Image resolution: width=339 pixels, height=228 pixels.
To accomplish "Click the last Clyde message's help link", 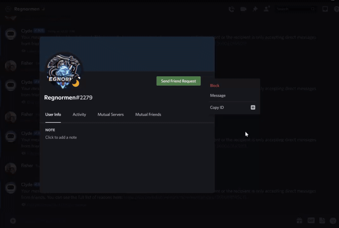I will pos(185,197).
